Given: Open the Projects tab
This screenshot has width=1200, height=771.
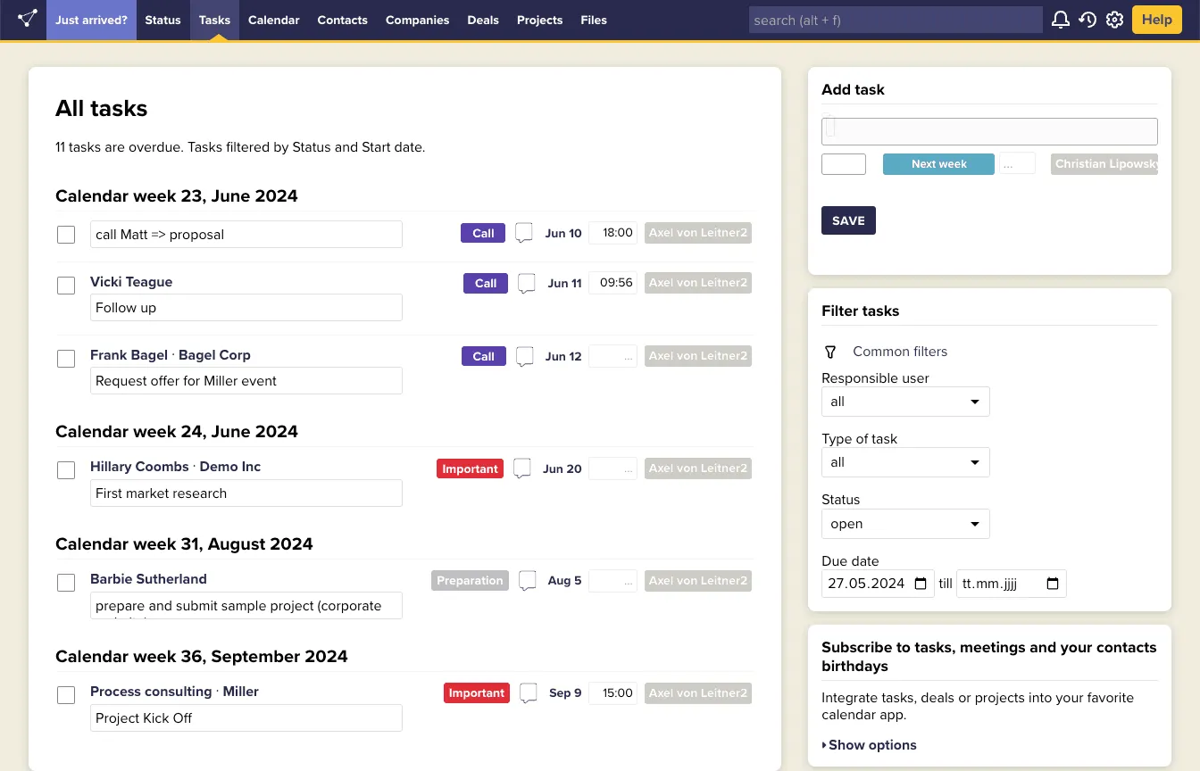Looking at the screenshot, I should tap(539, 20).
